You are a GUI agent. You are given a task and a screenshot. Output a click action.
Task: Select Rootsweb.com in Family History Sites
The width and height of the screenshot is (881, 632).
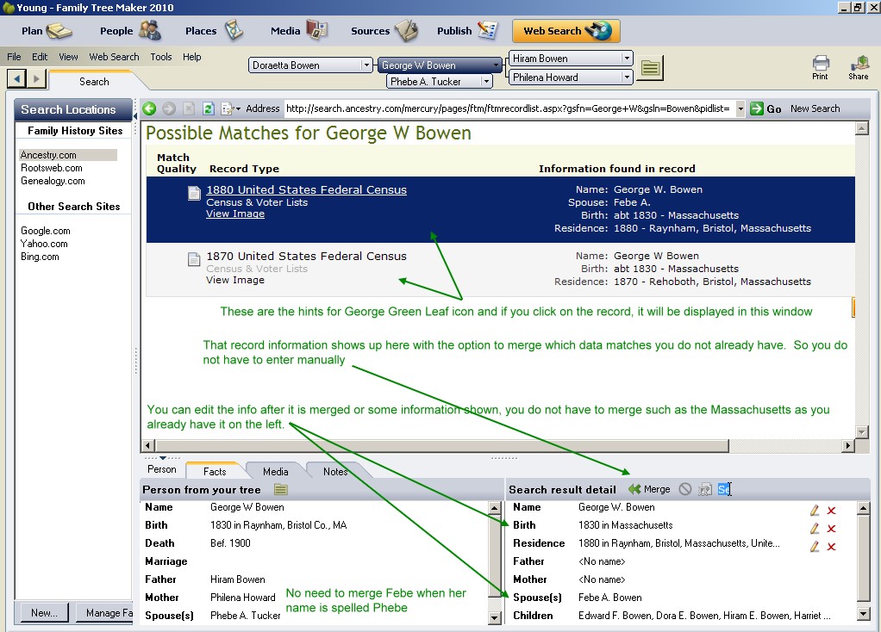coord(51,168)
